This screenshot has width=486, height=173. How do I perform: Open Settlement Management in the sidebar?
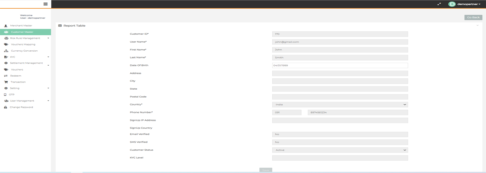point(26,63)
